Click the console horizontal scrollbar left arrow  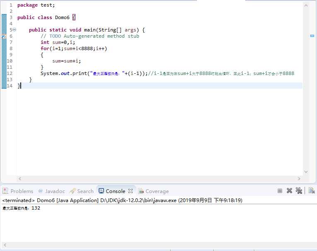(x=5, y=245)
